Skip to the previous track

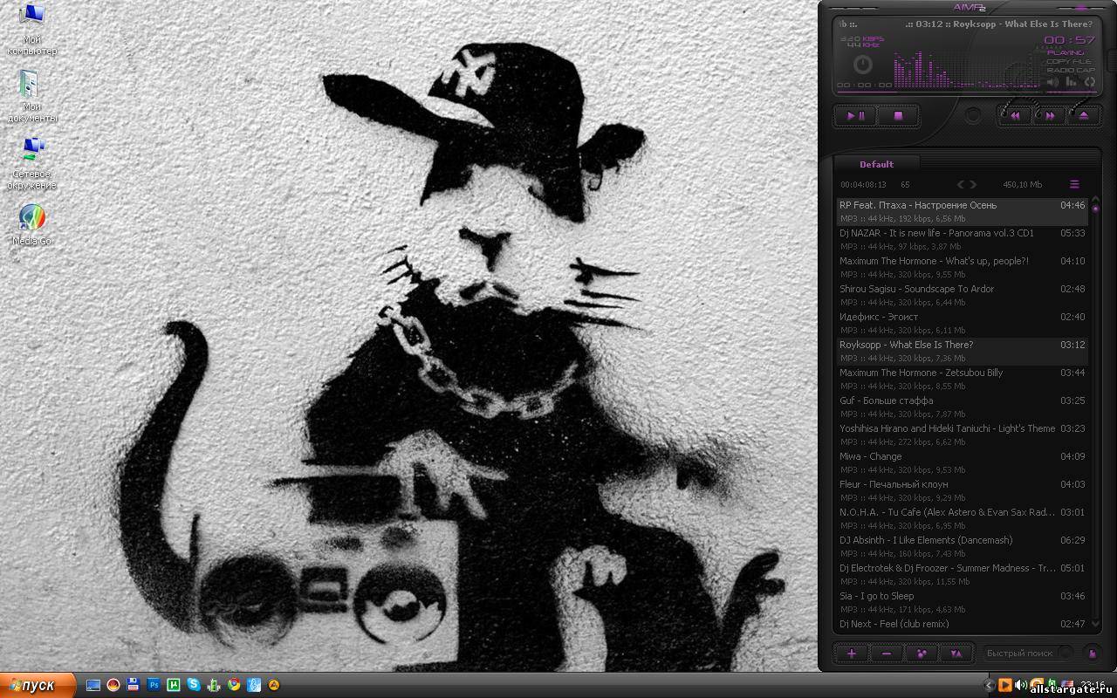click(x=1016, y=115)
